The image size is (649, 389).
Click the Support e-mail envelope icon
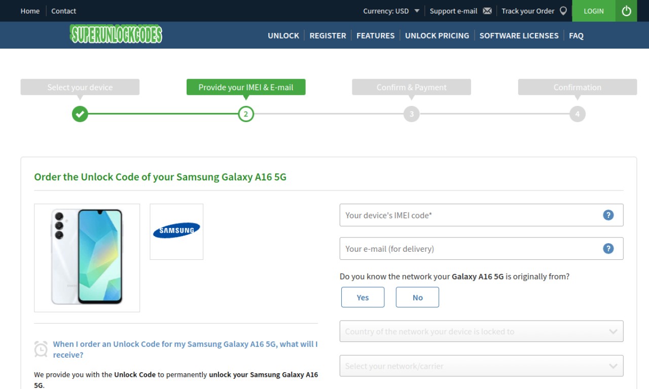pyautogui.click(x=487, y=11)
